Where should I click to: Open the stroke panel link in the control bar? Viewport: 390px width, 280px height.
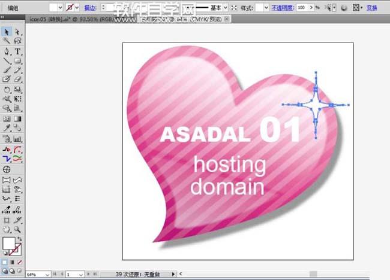pos(90,8)
